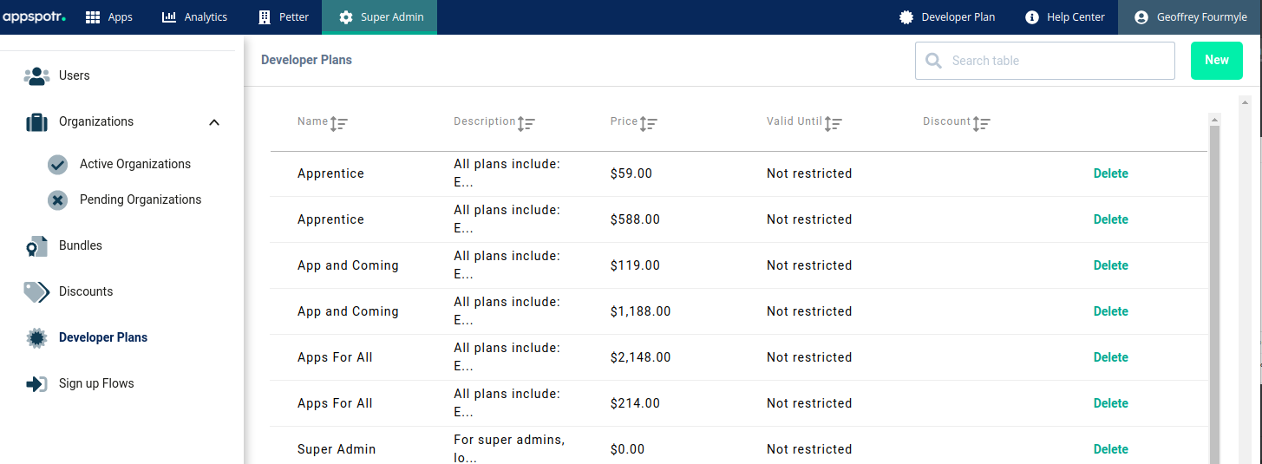Screen dimensions: 1262x464
Task: Open the Apps menu tab
Action: (x=109, y=17)
